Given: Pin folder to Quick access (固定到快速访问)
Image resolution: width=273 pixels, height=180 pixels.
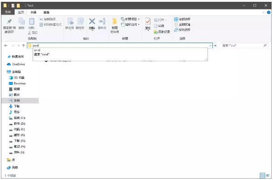Looking at the screenshot, I should pos(10,26).
